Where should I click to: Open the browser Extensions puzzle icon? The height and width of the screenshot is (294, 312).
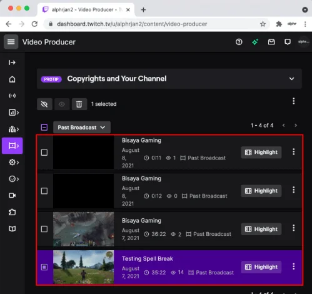pyautogui.click(x=279, y=24)
